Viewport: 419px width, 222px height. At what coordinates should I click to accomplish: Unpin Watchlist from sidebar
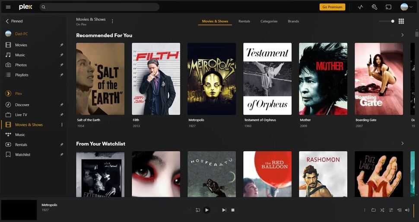coord(62,154)
